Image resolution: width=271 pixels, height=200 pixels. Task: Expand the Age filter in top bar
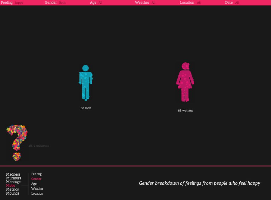tap(96, 3)
